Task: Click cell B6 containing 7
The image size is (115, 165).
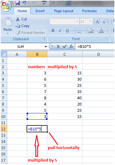Action: 37,92
